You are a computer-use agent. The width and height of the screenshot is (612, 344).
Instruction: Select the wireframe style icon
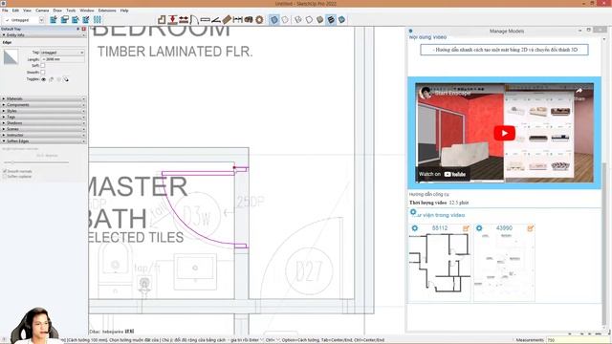pos(285,19)
